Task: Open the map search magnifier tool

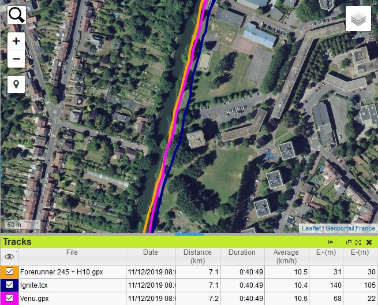Action: [17, 14]
